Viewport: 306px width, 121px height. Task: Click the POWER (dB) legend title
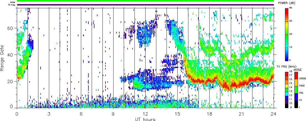click(287, 3)
